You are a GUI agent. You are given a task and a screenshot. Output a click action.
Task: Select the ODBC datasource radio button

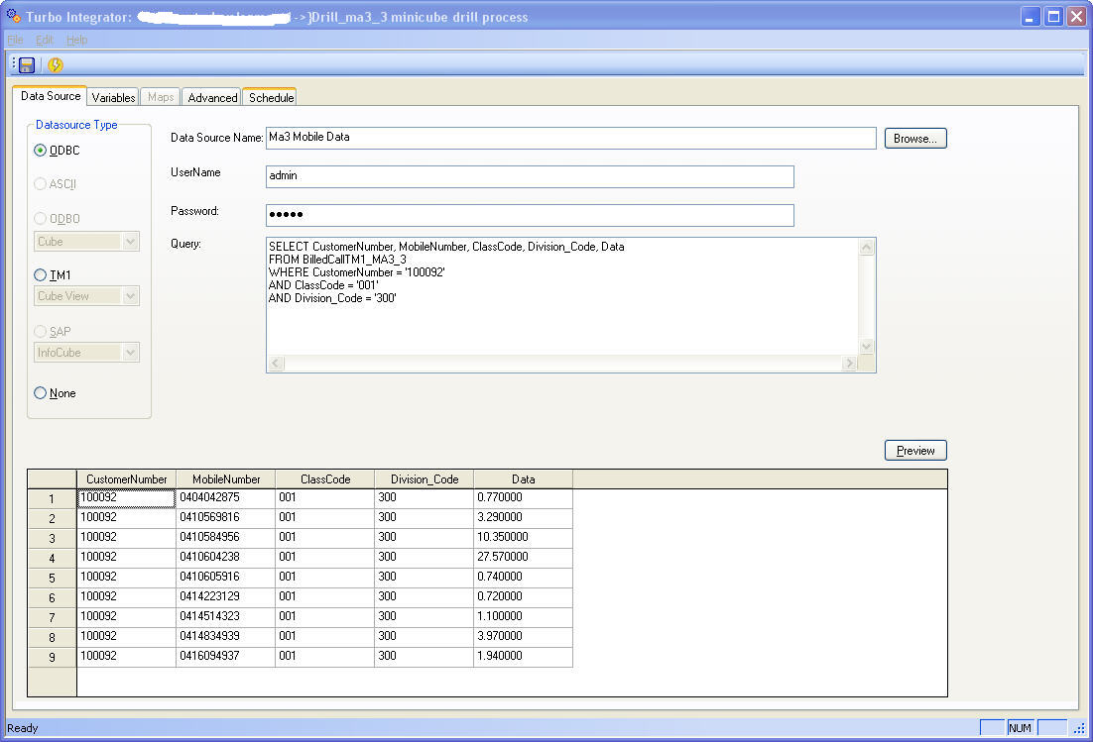click(41, 151)
